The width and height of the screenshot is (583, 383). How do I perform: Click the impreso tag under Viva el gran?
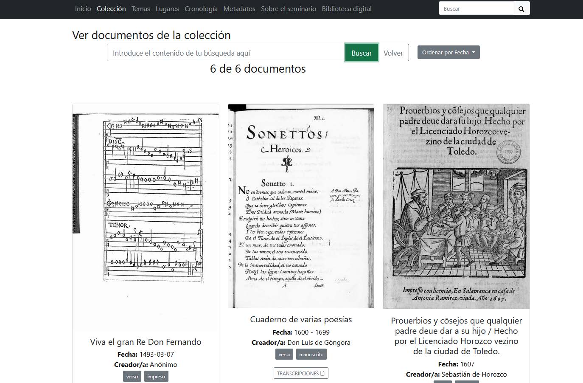156,377
